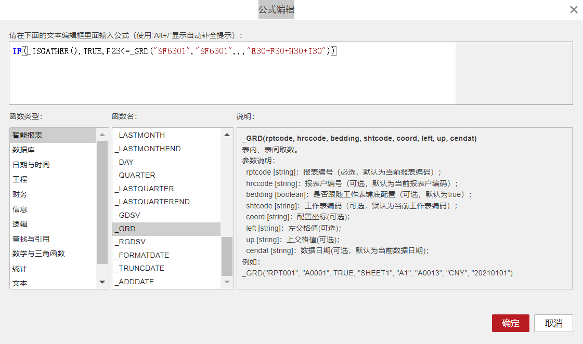Close the formula editor dialog
This screenshot has height=344, width=583.
click(573, 10)
